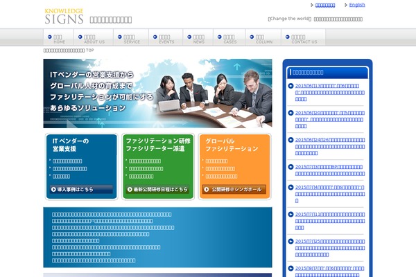This screenshot has height=277, width=416.
Task: Click the arrow icon on 最新公開研修日程 button
Action: 130,189
